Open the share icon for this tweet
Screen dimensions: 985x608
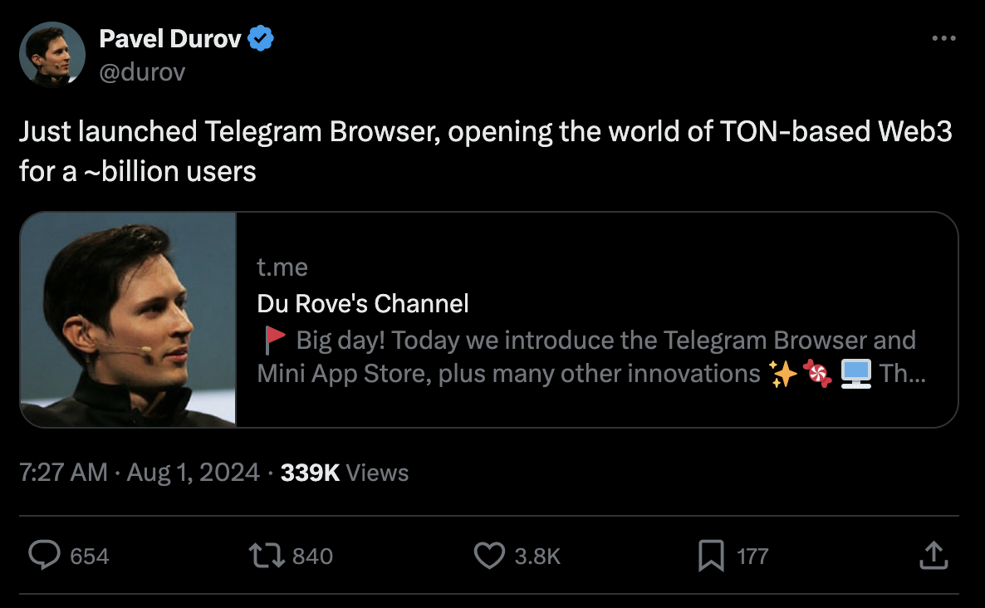pyautogui.click(x=933, y=556)
